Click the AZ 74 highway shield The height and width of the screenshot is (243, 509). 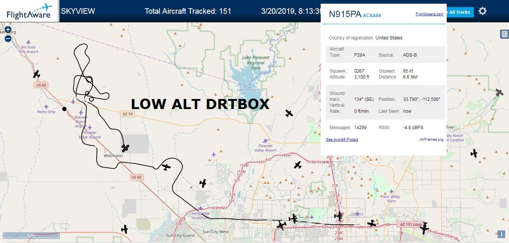click(x=127, y=114)
